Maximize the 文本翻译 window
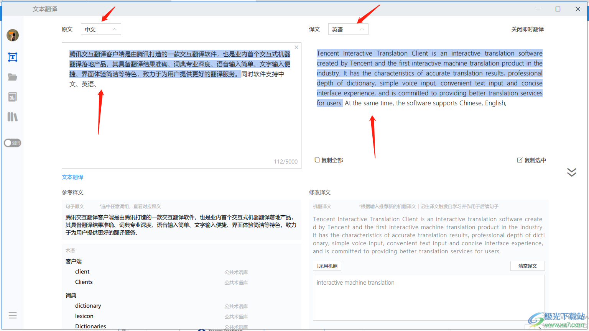 pyautogui.click(x=558, y=9)
